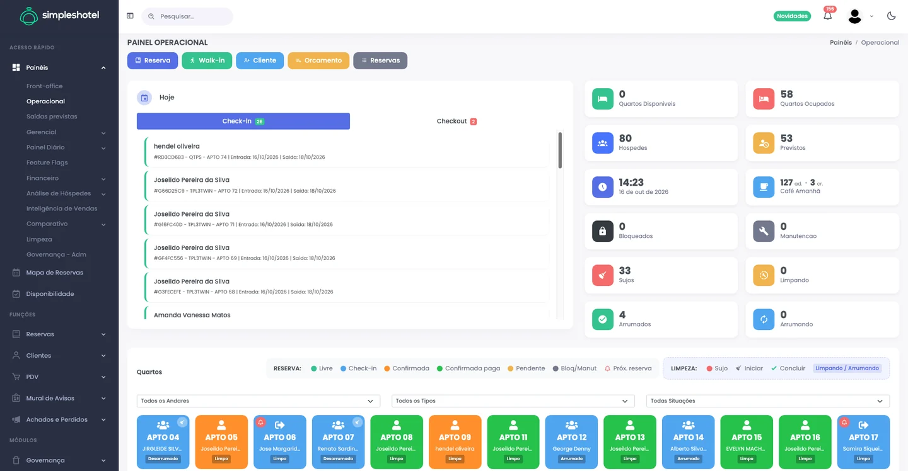
Task: Click the clock icon beside 14:23
Action: point(602,187)
